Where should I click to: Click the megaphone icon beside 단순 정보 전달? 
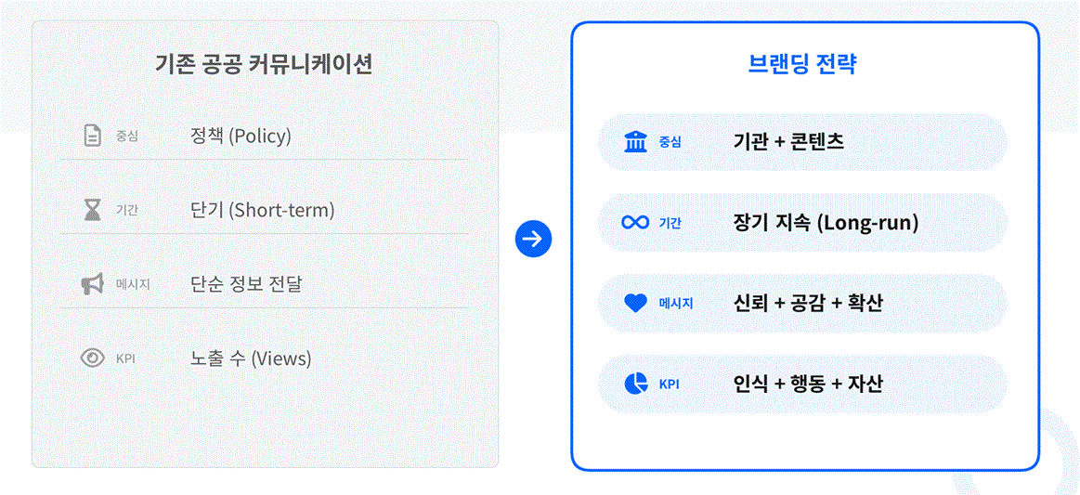tap(92, 284)
